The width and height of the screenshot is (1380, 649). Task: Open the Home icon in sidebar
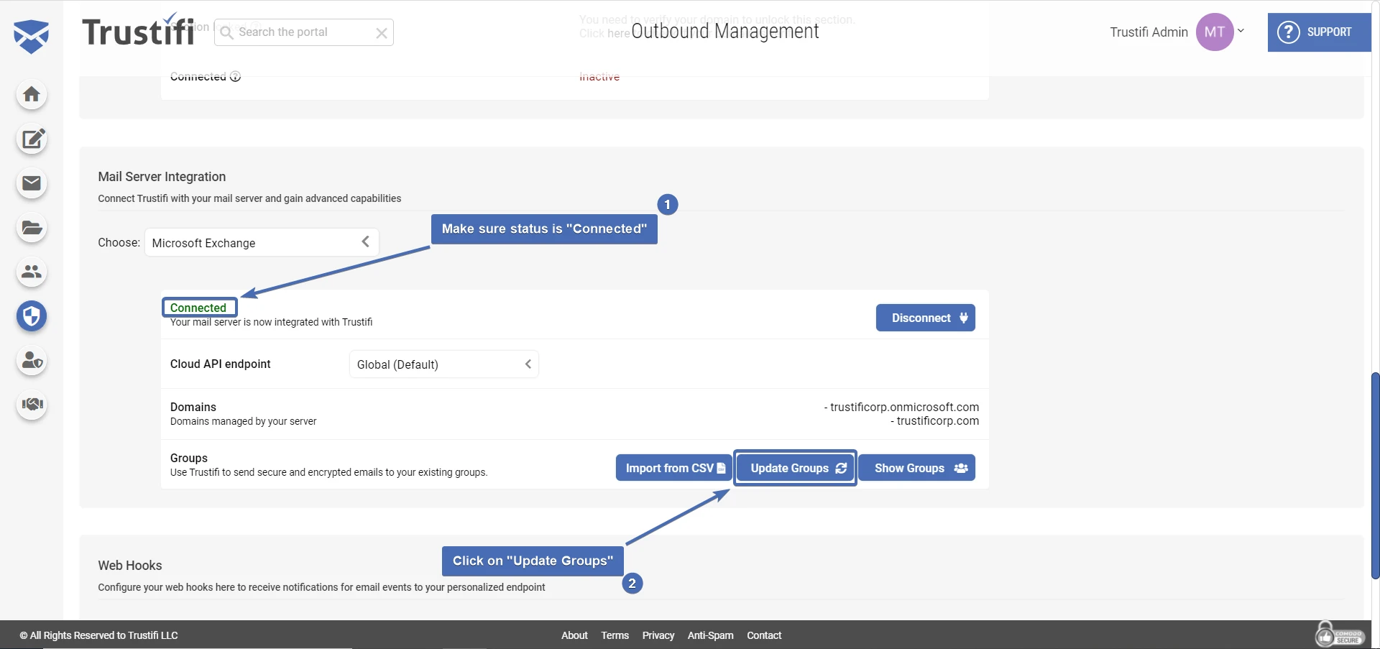[32, 95]
